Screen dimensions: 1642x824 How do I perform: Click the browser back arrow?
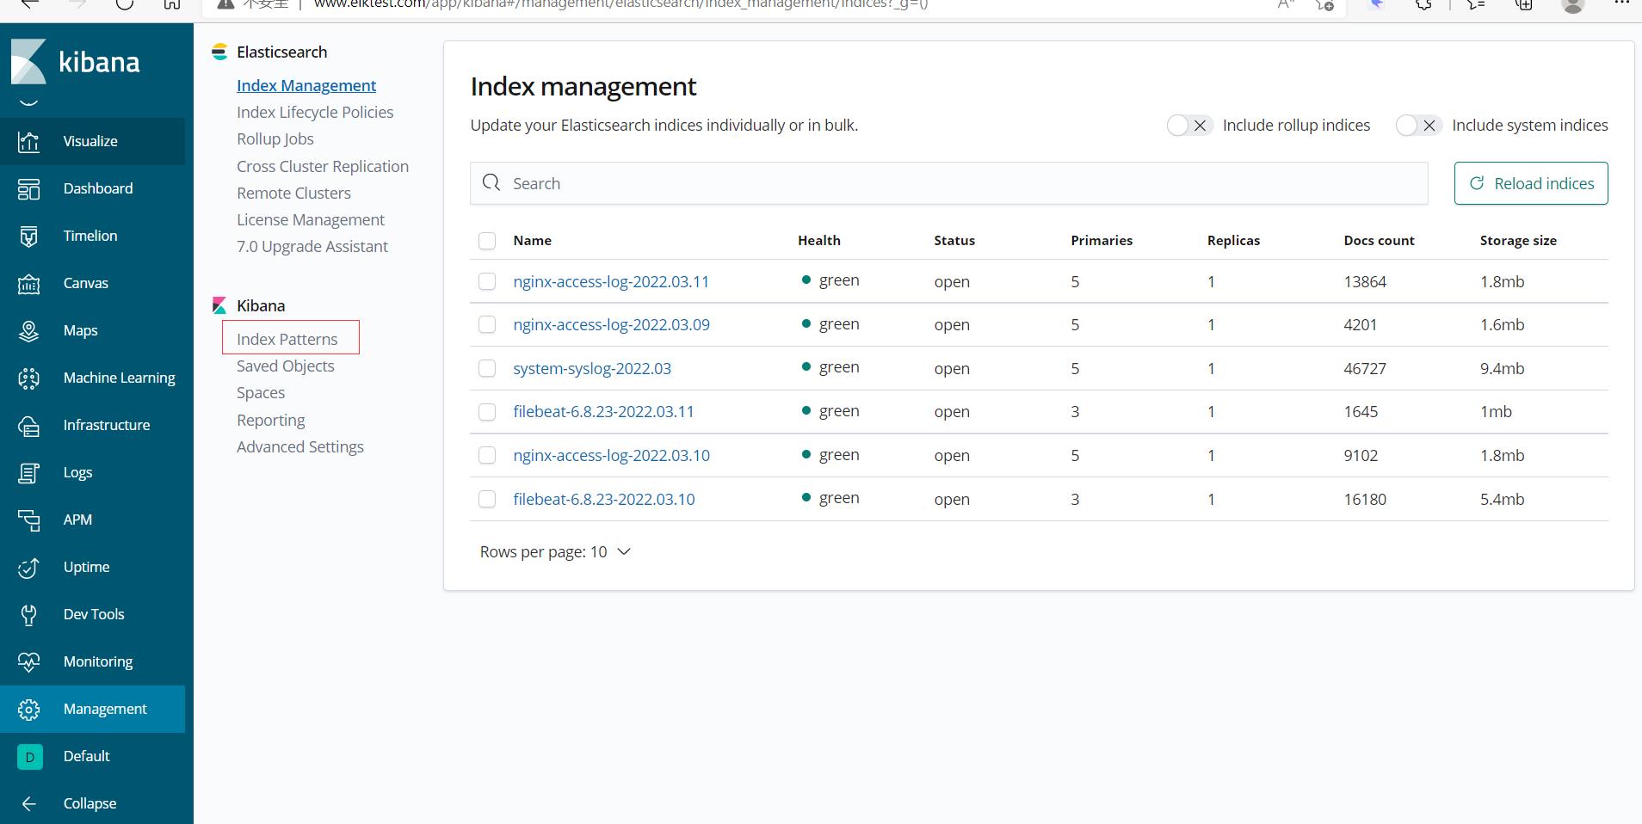point(28,3)
